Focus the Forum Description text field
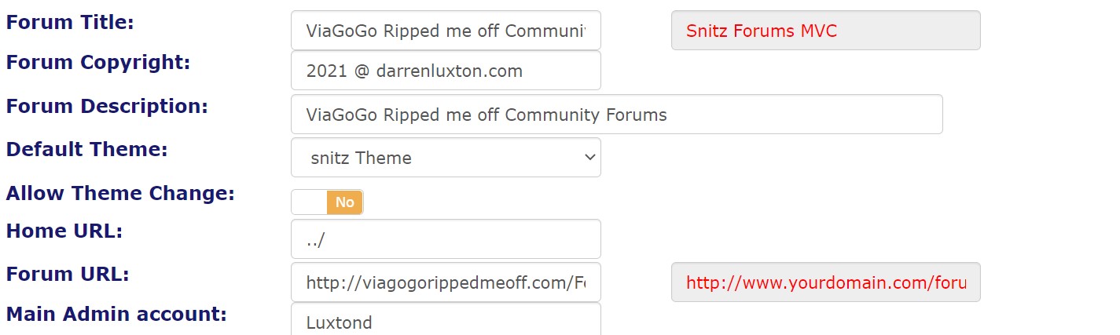This screenshot has width=1120, height=335. (x=615, y=115)
